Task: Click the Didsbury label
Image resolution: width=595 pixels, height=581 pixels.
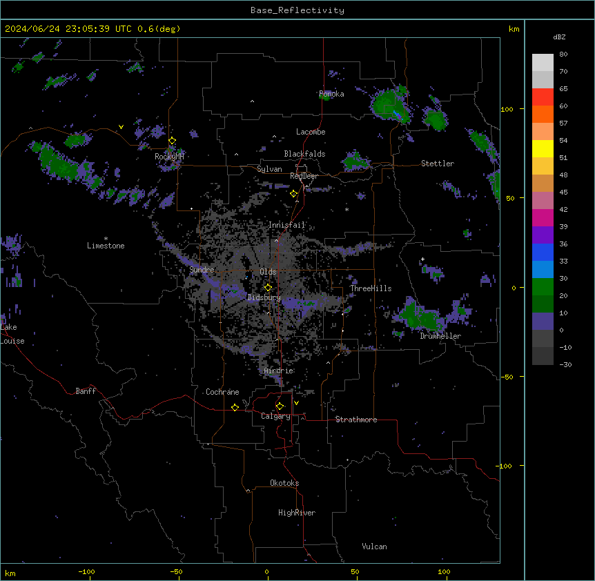Action: click(264, 297)
